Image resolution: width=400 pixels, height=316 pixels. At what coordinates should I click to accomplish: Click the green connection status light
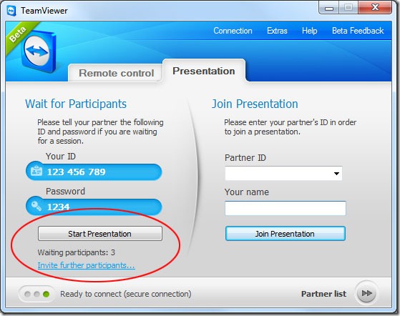47,294
